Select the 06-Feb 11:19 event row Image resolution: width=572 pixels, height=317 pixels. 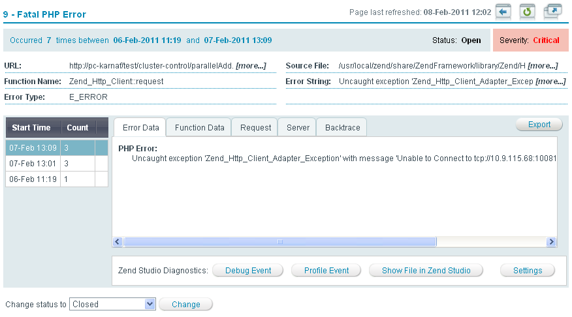tap(33, 179)
